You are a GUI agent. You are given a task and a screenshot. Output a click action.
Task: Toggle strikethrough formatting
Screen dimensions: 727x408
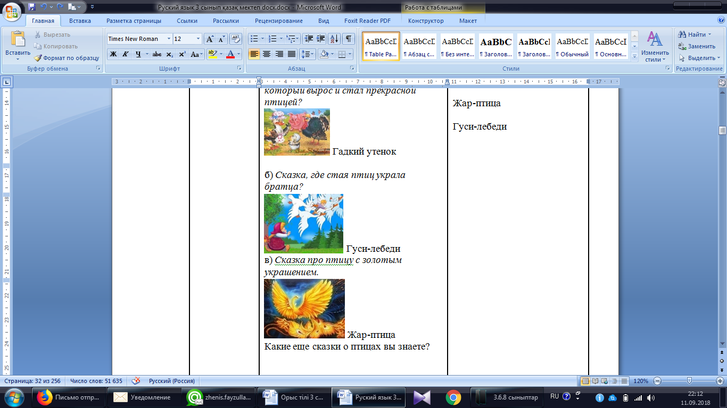[x=156, y=54]
